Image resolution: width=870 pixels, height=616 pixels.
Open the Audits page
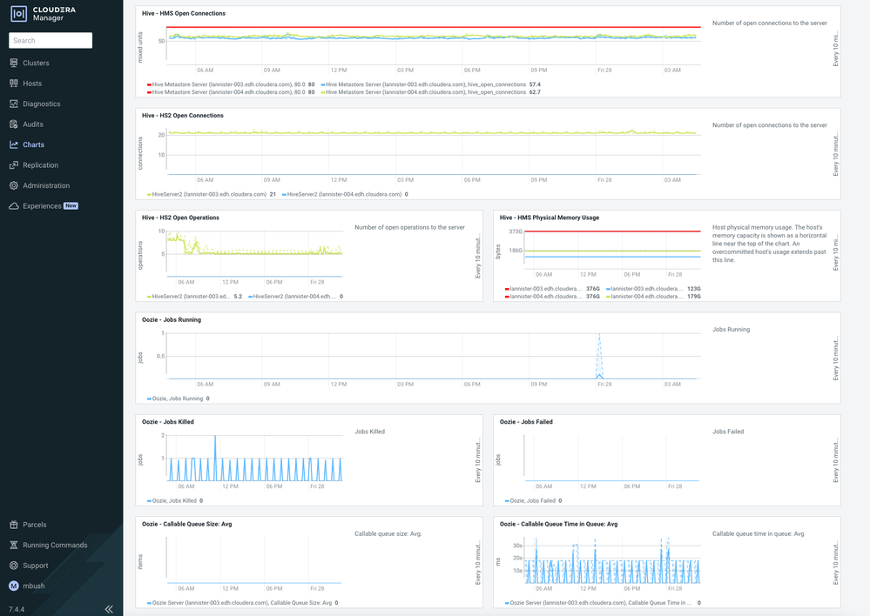point(33,124)
